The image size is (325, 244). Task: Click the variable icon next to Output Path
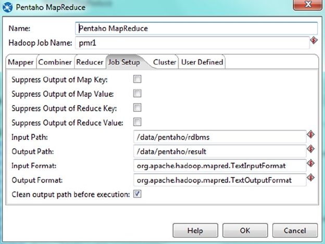click(310, 149)
